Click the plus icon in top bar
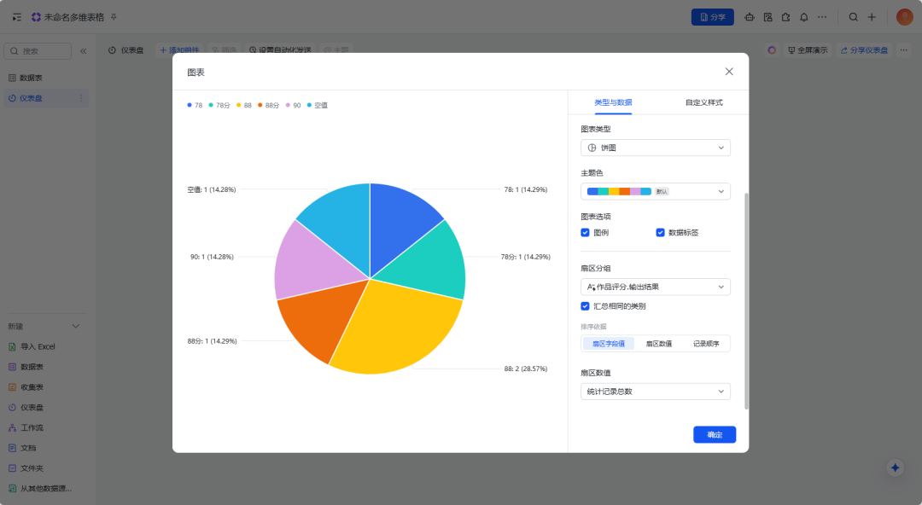This screenshot has height=505, width=922. click(872, 17)
